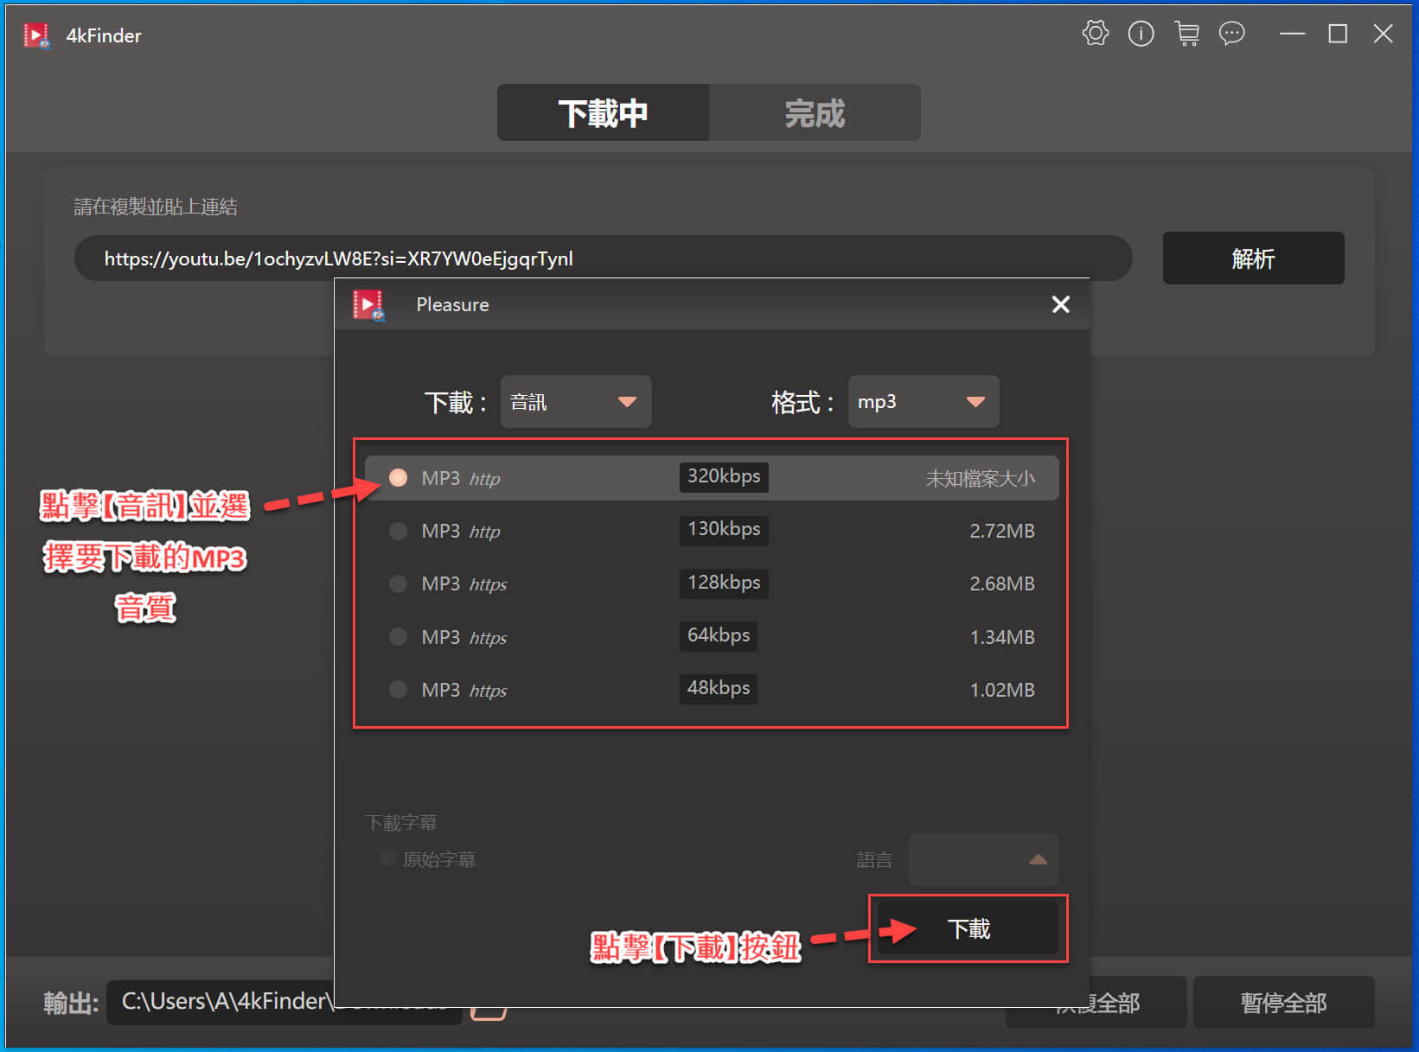This screenshot has height=1052, width=1419.
Task: Open the feedback chat bubble icon
Action: (1231, 34)
